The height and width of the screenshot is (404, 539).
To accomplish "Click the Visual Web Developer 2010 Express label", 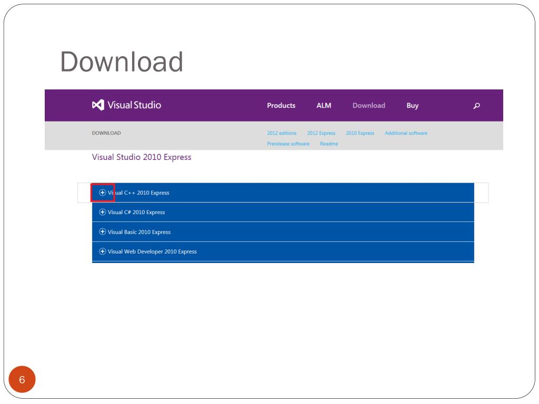I will pos(152,251).
